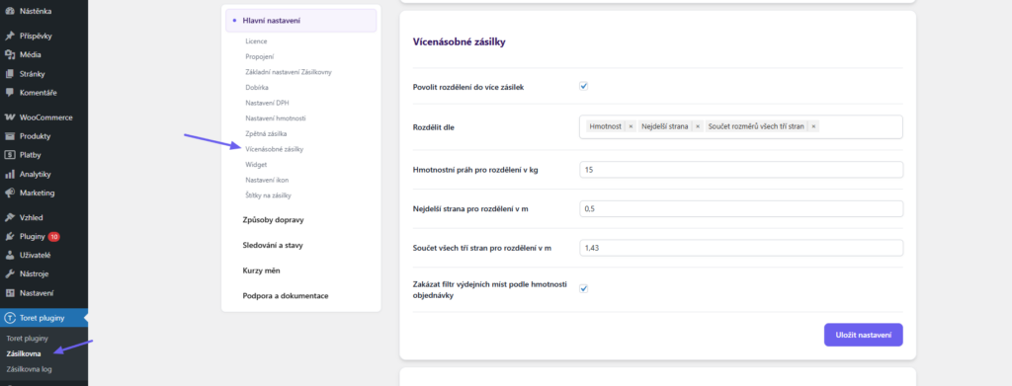Click the Produkty box icon
Image resolution: width=1012 pixels, height=386 pixels.
(x=10, y=136)
